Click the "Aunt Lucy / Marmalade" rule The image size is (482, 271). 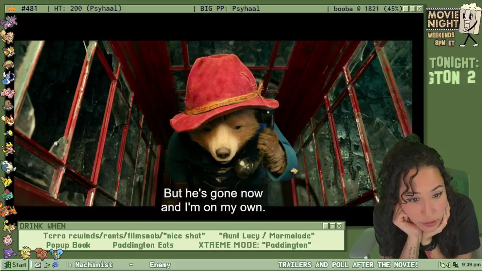[x=267, y=236]
